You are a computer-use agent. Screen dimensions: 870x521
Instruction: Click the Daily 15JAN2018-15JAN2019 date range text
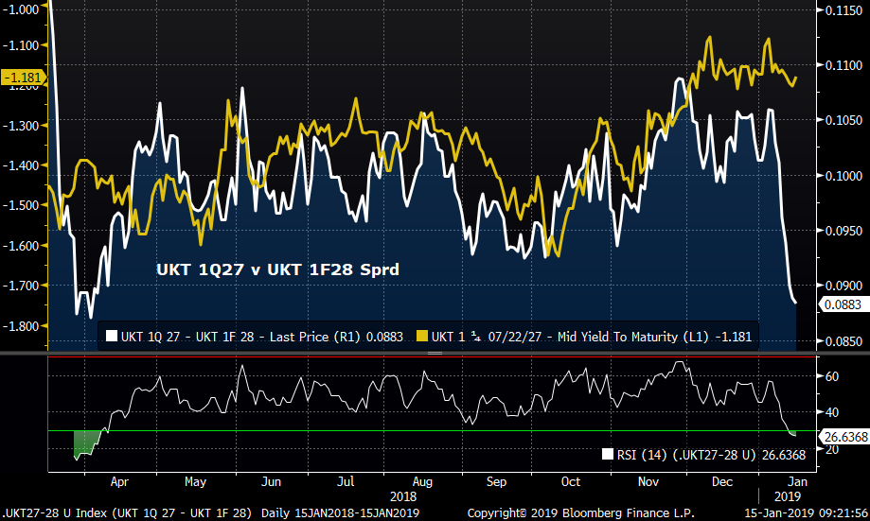coord(338,512)
